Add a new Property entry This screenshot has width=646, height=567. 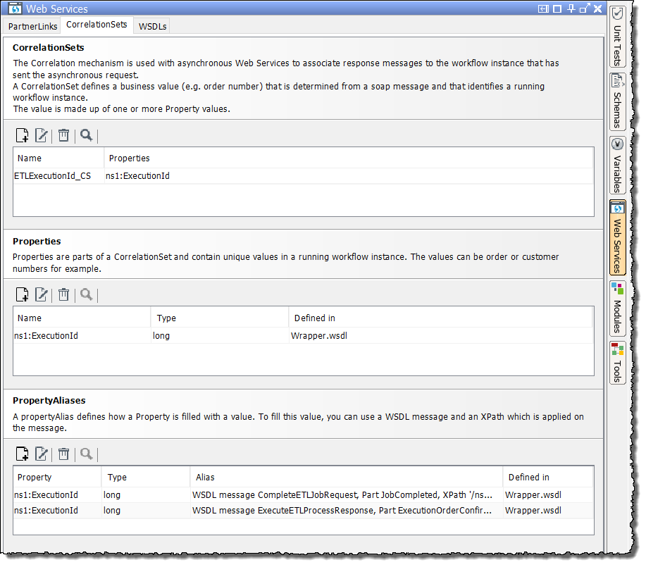22,294
